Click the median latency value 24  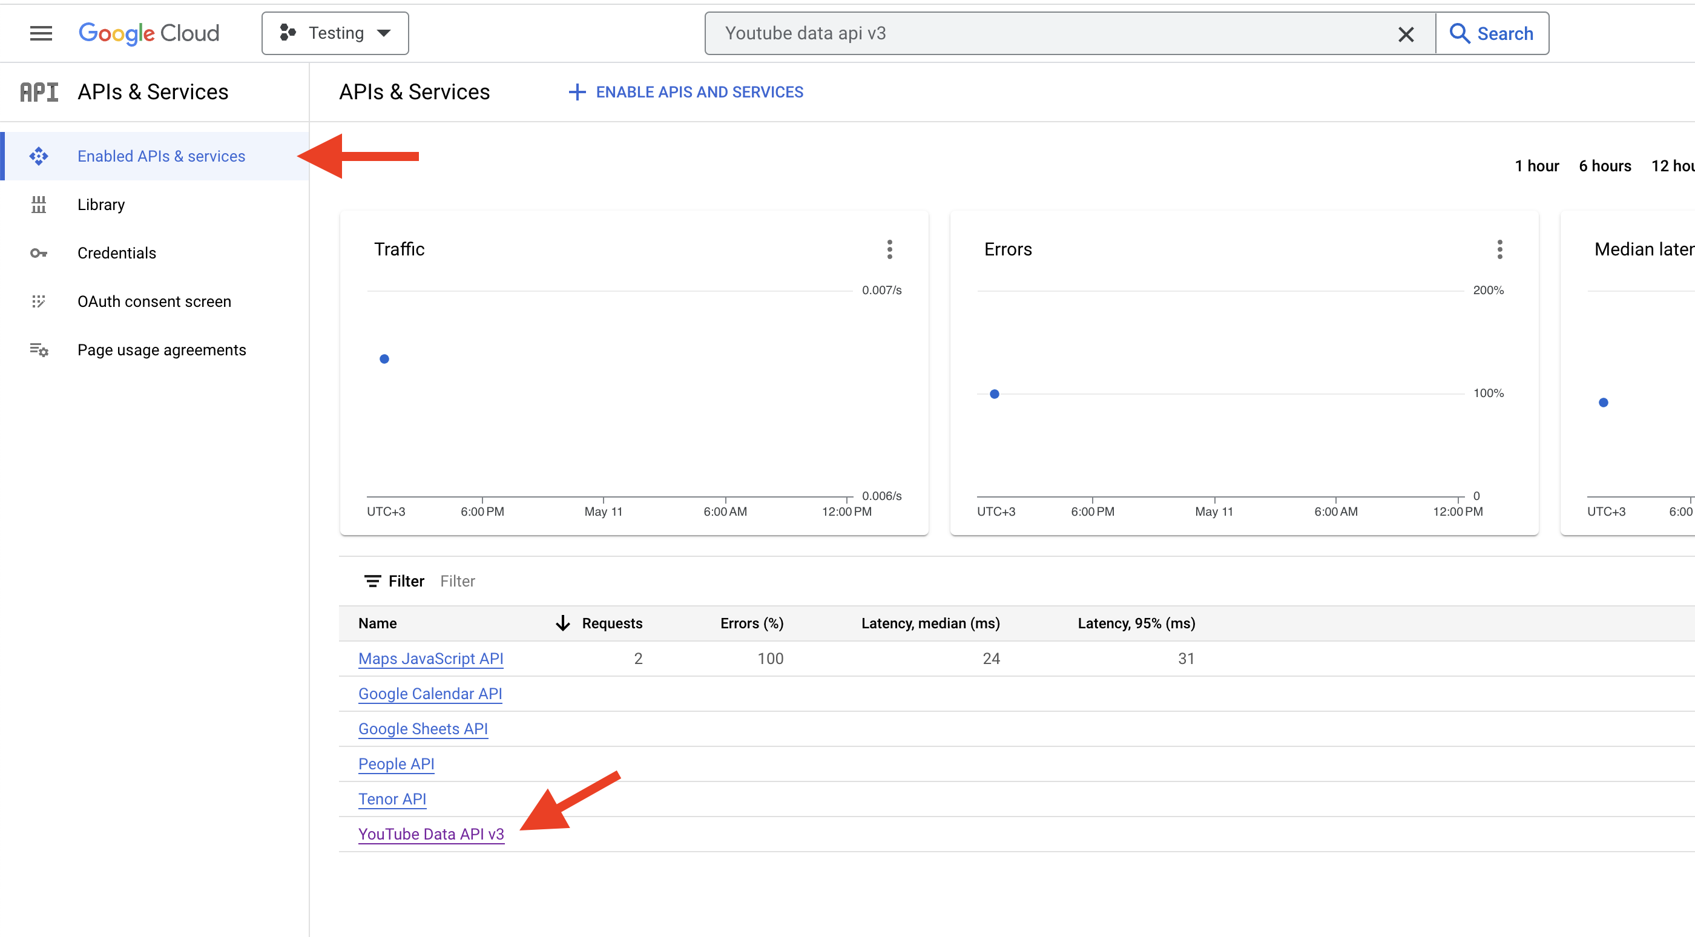coord(991,659)
